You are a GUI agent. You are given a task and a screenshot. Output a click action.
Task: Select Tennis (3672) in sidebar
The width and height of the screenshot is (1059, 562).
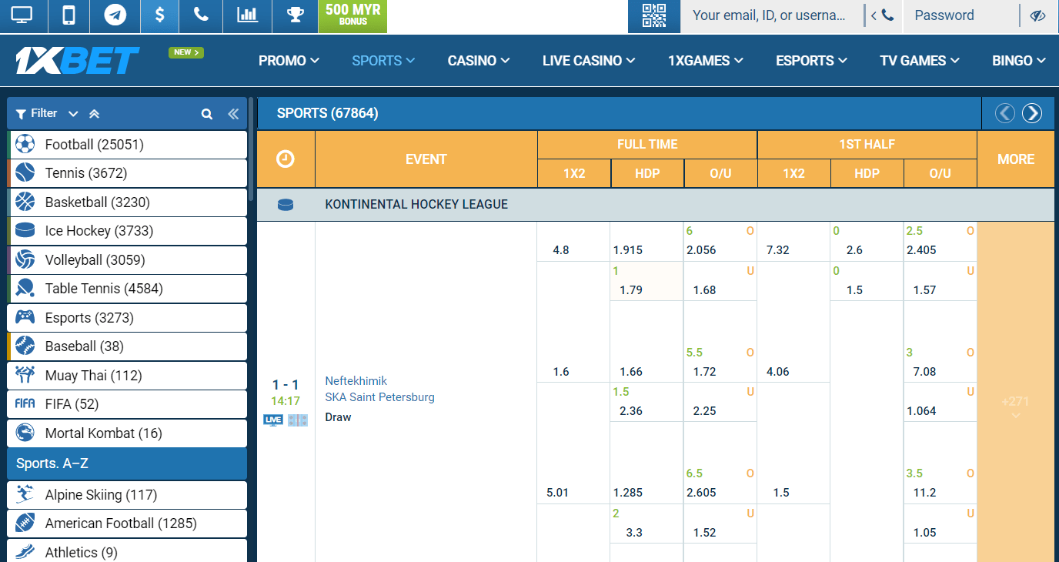coord(127,173)
